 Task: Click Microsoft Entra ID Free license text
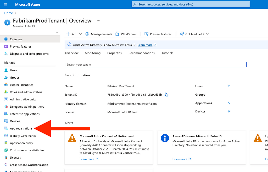click(x=122, y=112)
